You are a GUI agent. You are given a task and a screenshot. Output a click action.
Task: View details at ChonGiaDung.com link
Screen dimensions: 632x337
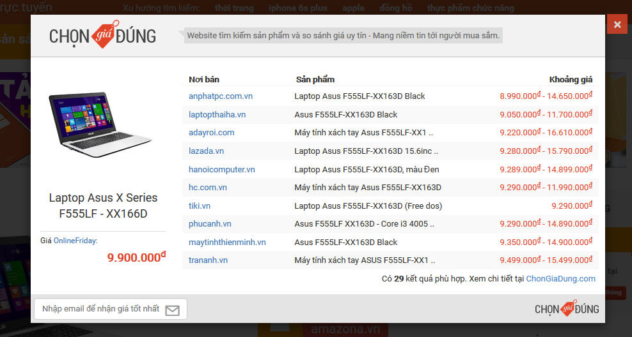pyautogui.click(x=560, y=279)
